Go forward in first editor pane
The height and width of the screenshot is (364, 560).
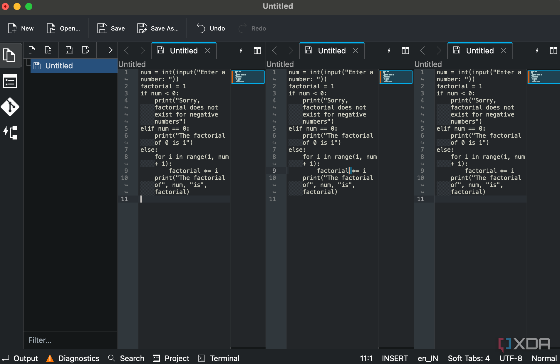pos(143,51)
